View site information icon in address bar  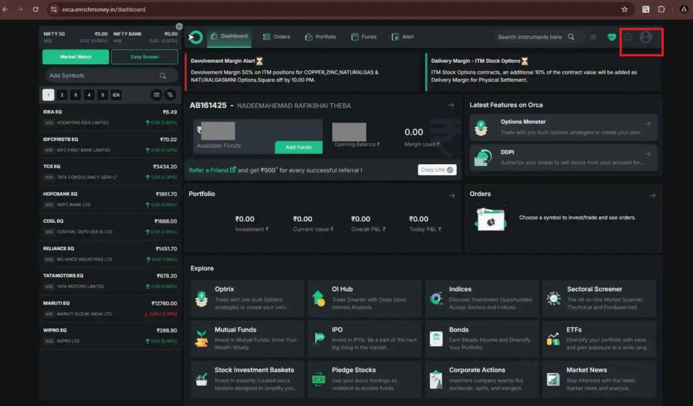(53, 9)
